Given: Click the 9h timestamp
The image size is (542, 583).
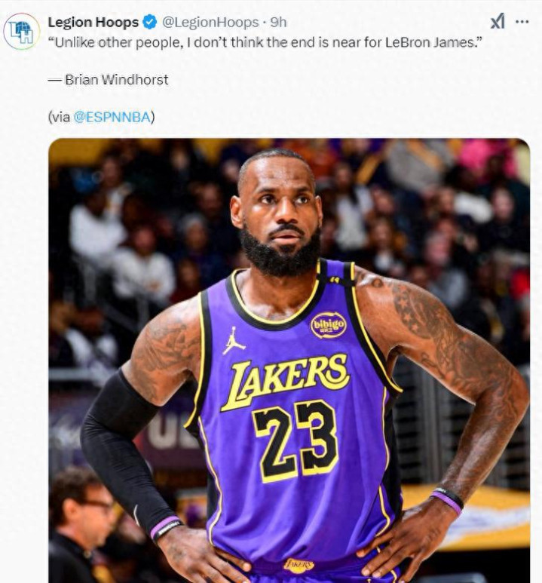Looking at the screenshot, I should pyautogui.click(x=278, y=23).
